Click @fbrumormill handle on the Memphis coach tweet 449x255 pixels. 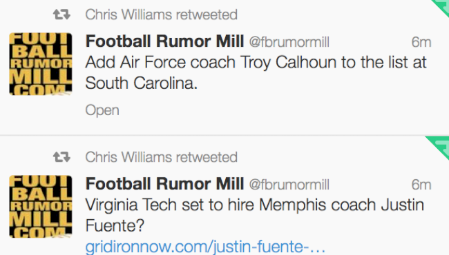coord(289,185)
